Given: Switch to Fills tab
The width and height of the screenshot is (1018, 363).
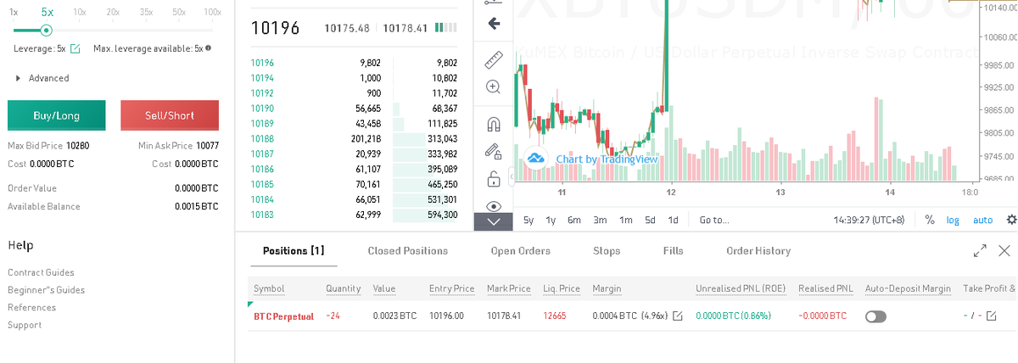Looking at the screenshot, I should tap(674, 251).
